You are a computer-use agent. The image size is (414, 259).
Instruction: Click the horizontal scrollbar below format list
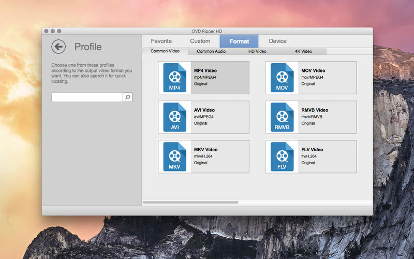pyautogui.click(x=190, y=202)
